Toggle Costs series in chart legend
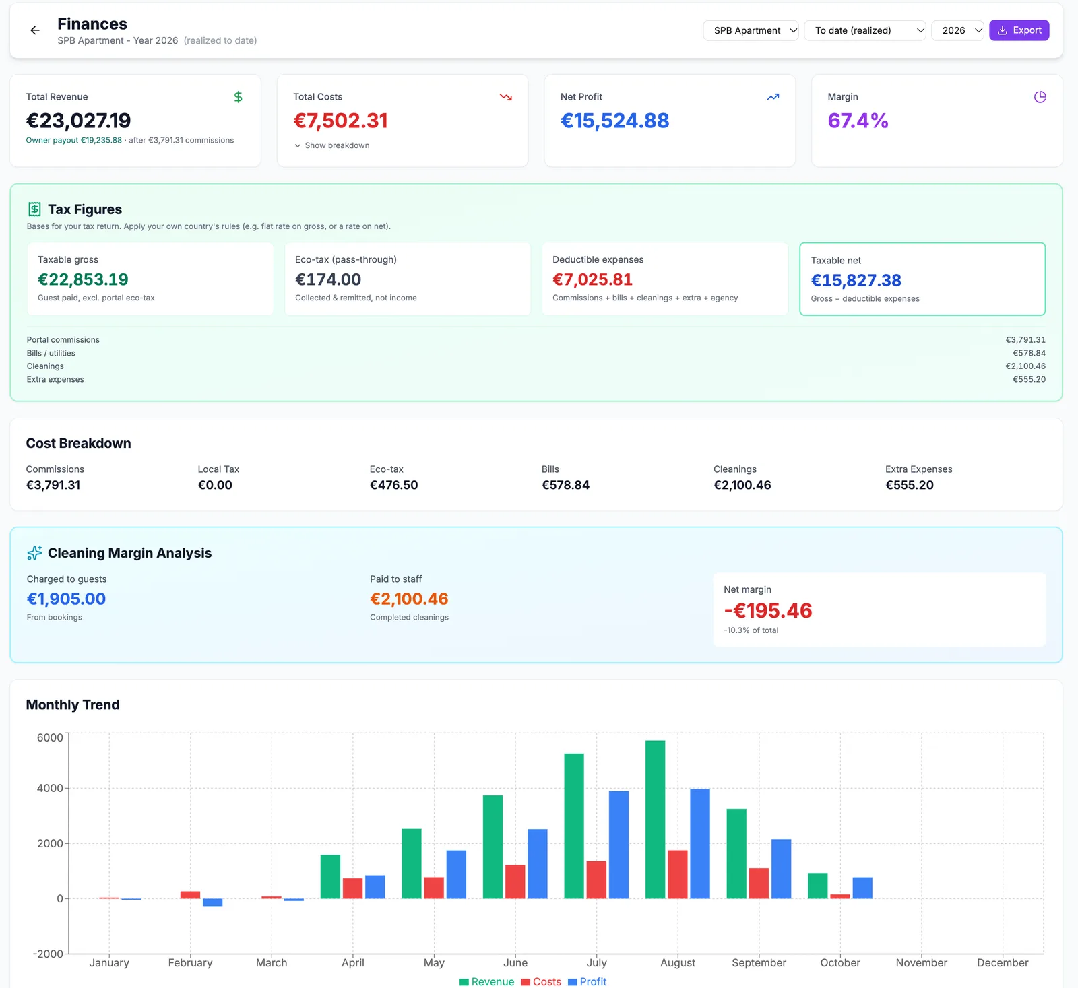 pyautogui.click(x=541, y=981)
